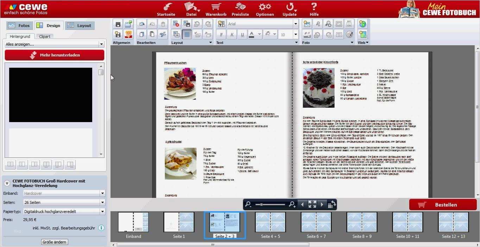
Task: Open the globe icon in the Web group
Action: click(363, 24)
